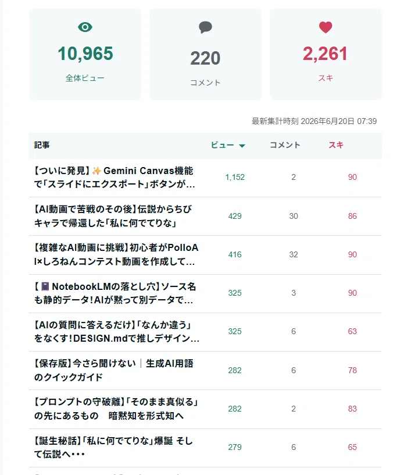The width and height of the screenshot is (404, 475).
Task: Sort table by スキ column header
Action: [x=336, y=145]
